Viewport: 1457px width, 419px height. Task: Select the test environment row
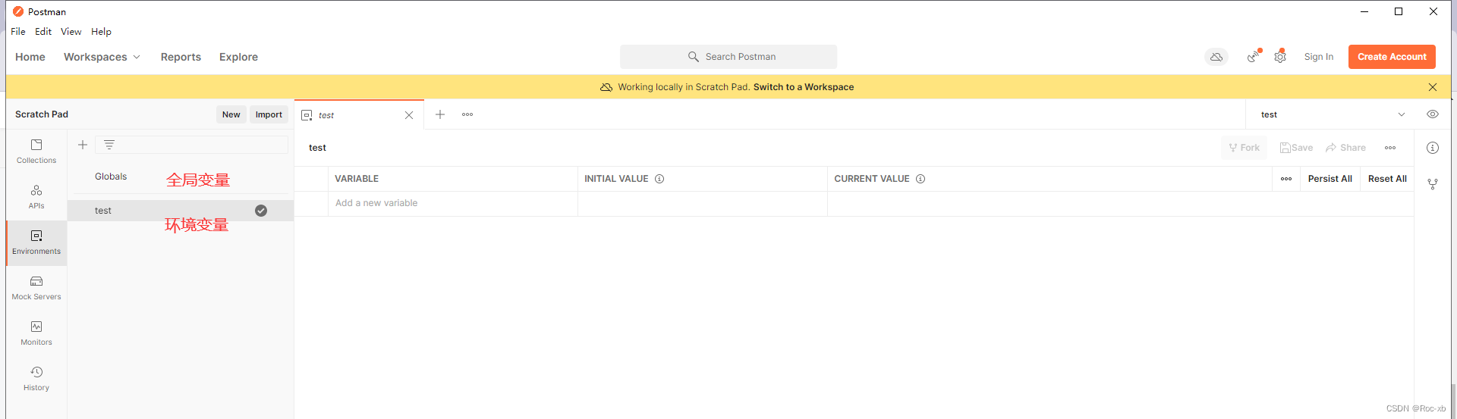[x=181, y=211]
